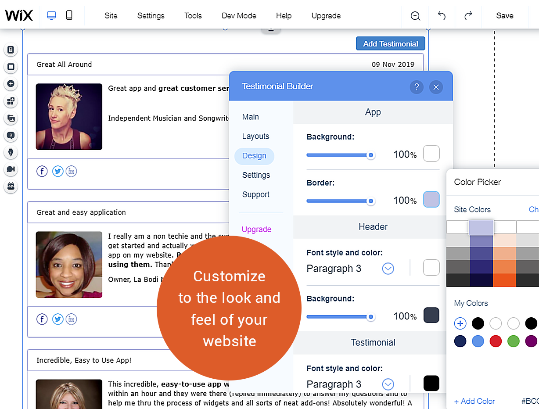Choose the light blue color in My Colors
Viewport: 539px width, 409px height.
coord(478,341)
